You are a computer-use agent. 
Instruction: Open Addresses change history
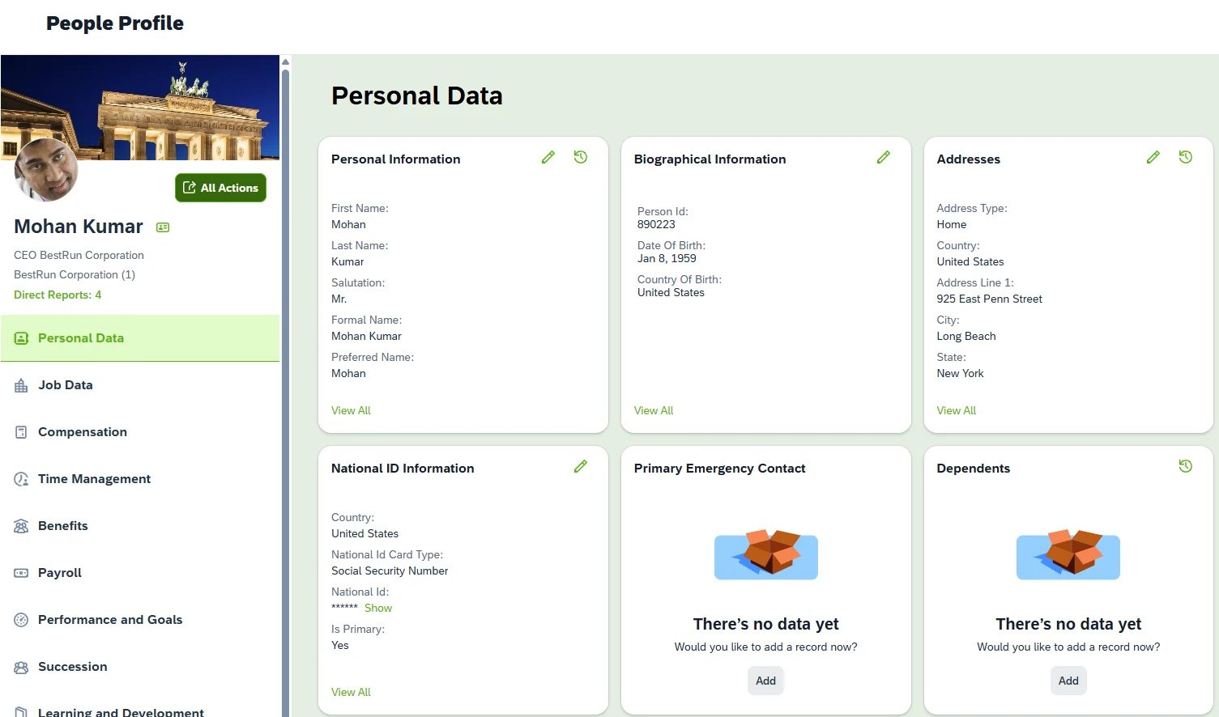point(1186,158)
